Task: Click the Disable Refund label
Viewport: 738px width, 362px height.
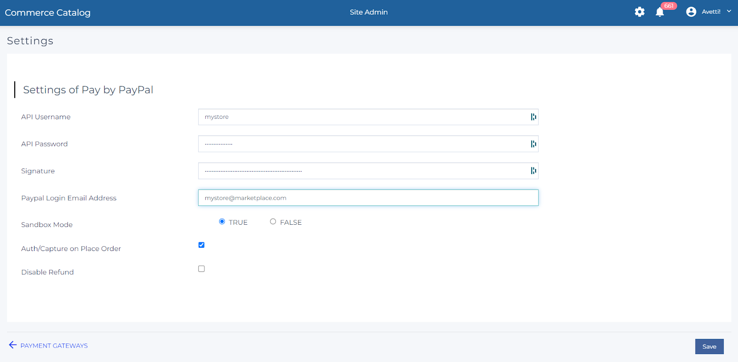Action: click(48, 272)
